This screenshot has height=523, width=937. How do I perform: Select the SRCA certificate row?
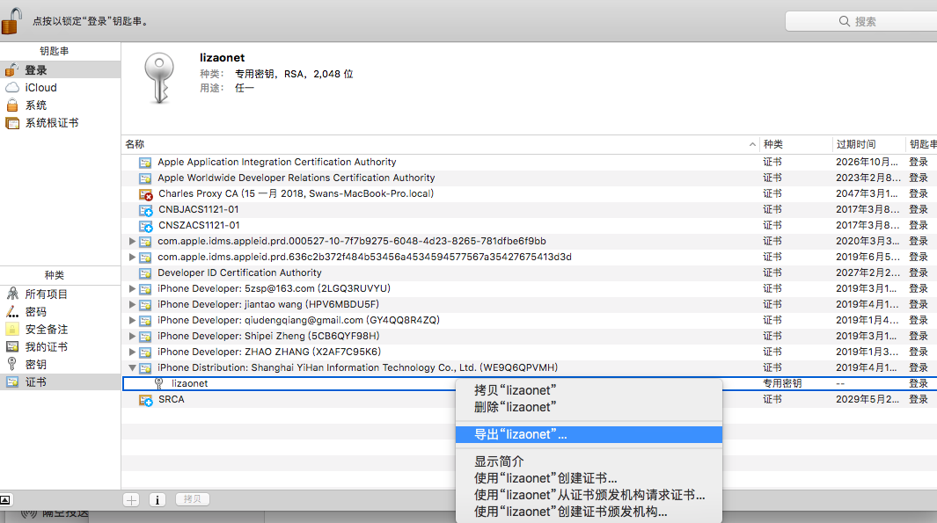tap(171, 400)
